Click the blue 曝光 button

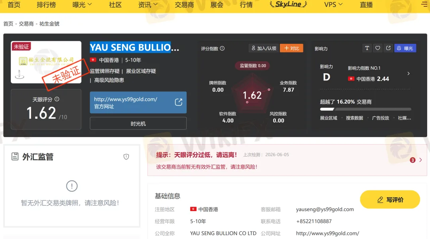point(405,48)
